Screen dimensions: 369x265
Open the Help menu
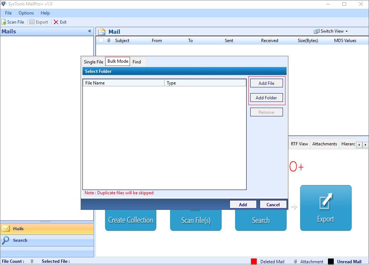[x=45, y=13]
